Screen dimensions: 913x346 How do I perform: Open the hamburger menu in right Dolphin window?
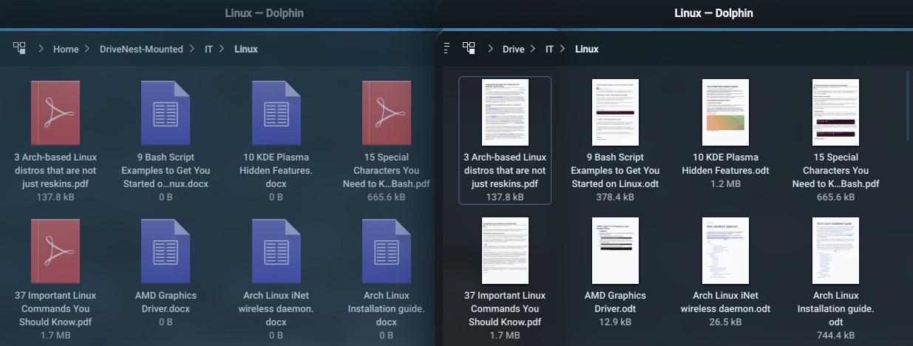click(x=447, y=49)
